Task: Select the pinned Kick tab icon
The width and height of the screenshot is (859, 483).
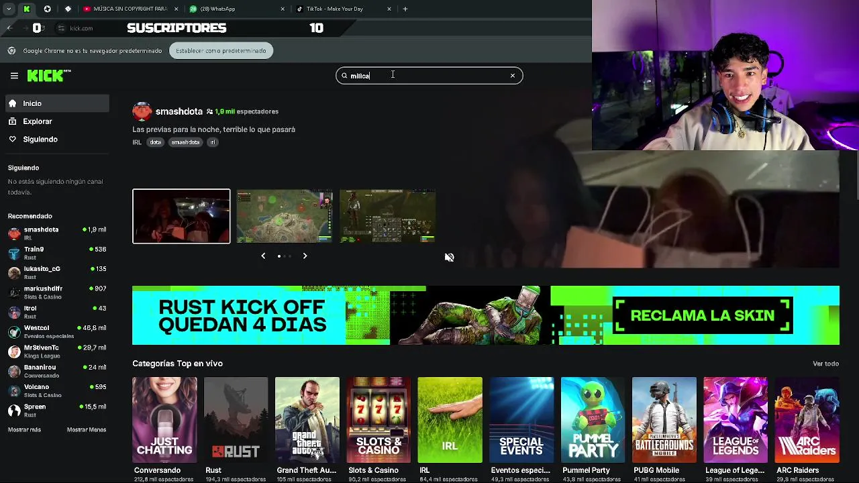Action: point(26,9)
